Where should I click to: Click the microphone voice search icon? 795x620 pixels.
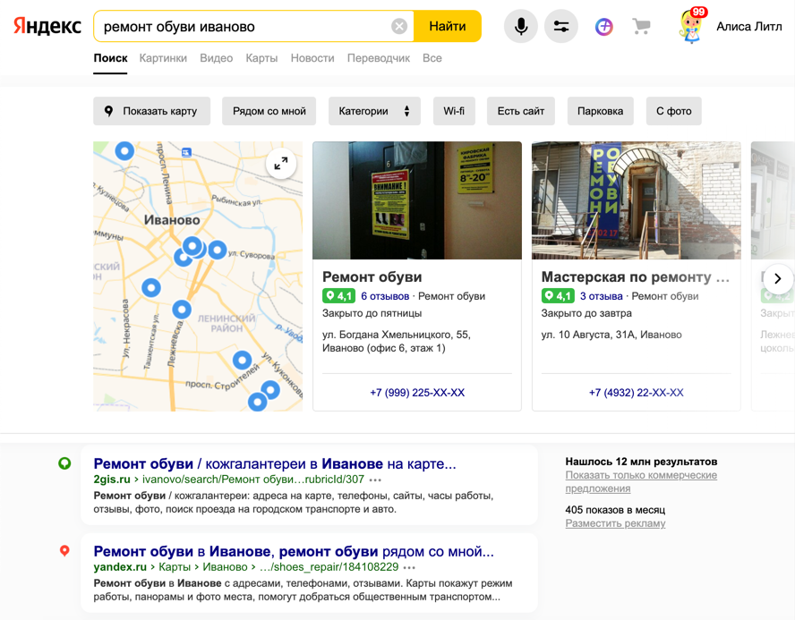coord(520,27)
